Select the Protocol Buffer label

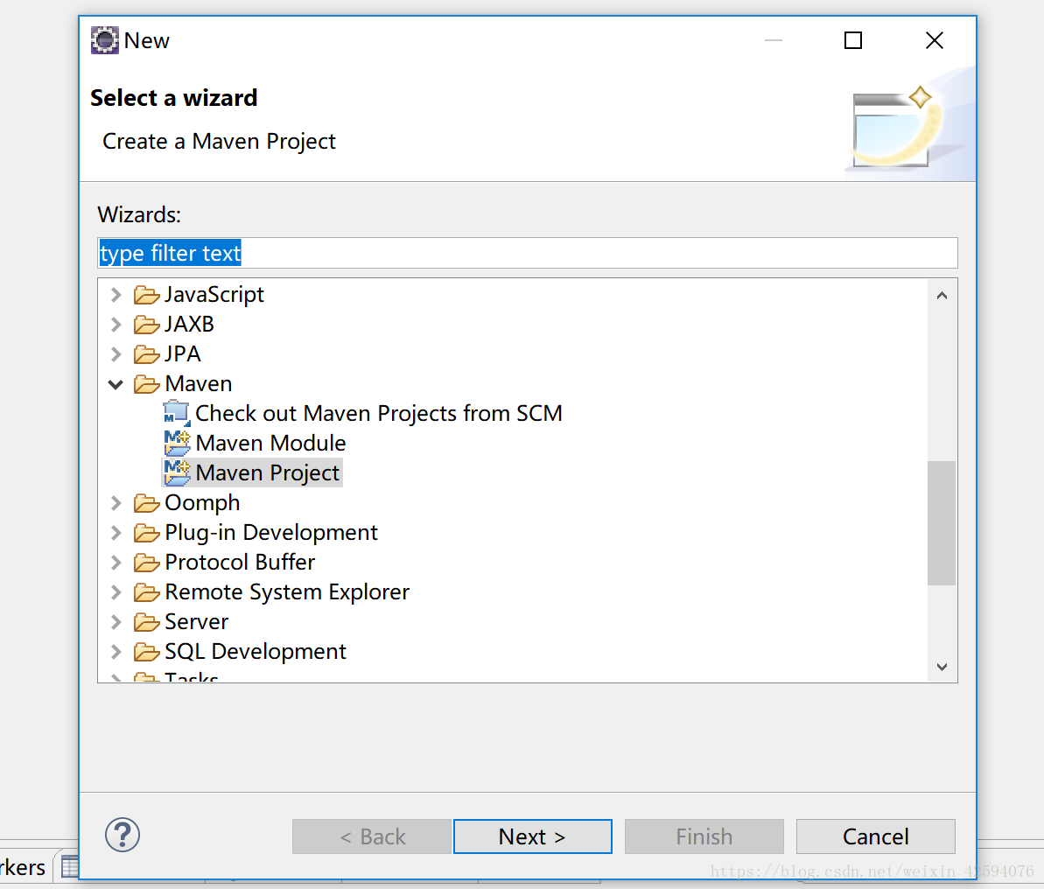240,562
